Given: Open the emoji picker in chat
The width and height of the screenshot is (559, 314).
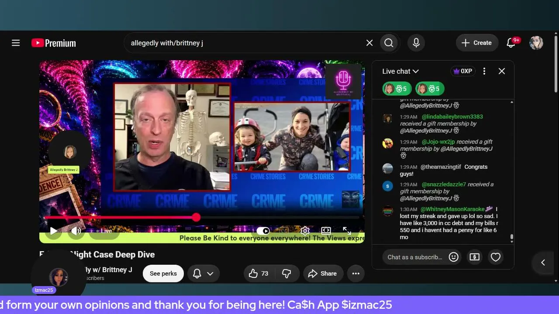Looking at the screenshot, I should pos(454,257).
